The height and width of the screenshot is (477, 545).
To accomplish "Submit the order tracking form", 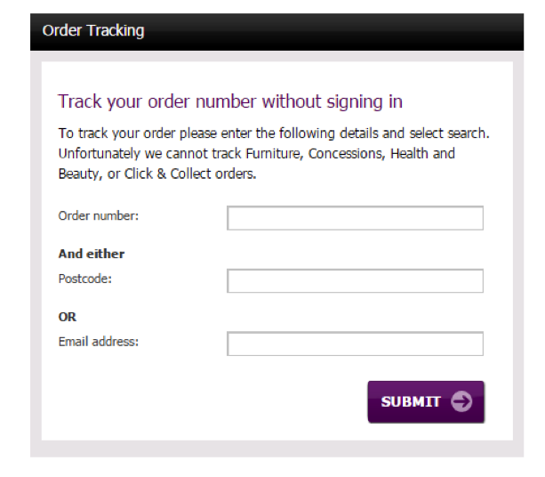I will pyautogui.click(x=426, y=402).
